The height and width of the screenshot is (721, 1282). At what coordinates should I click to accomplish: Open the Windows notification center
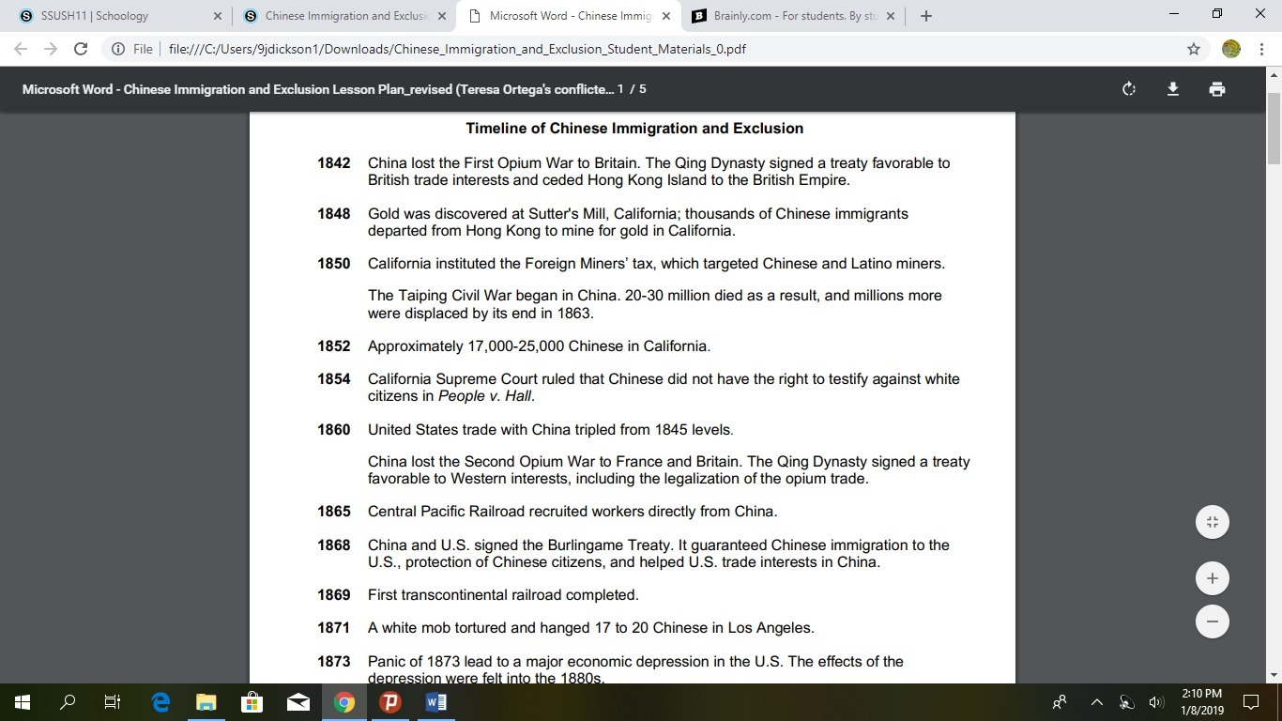pos(1250,702)
